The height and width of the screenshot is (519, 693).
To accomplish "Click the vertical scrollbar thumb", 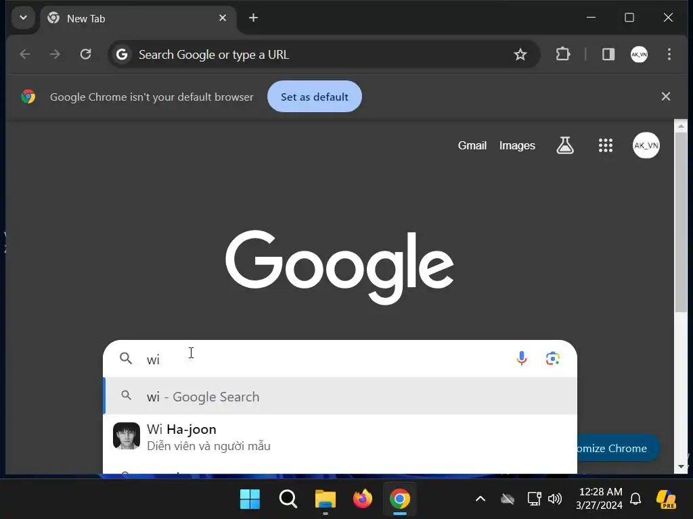I will 681,223.
